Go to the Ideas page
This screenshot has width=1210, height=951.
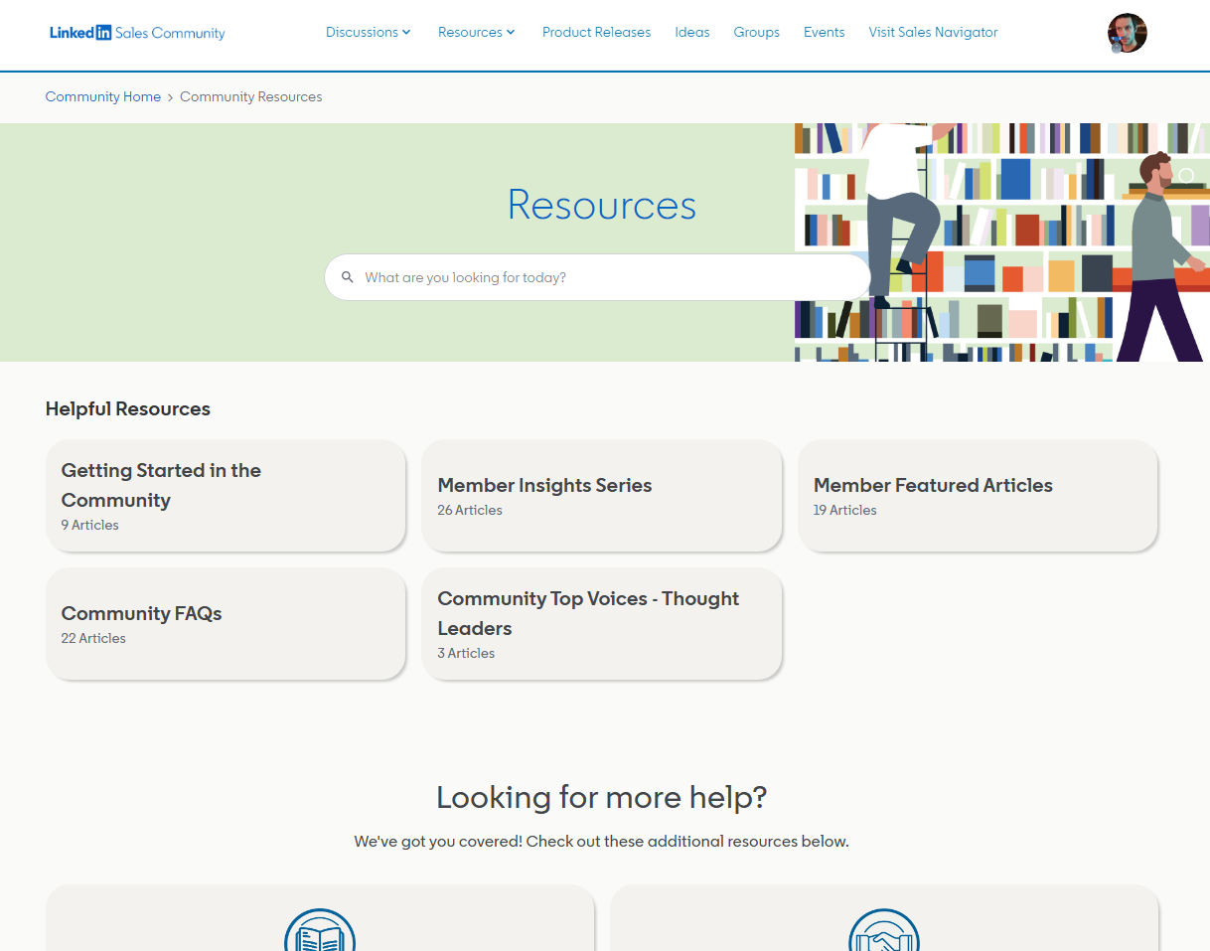(691, 32)
